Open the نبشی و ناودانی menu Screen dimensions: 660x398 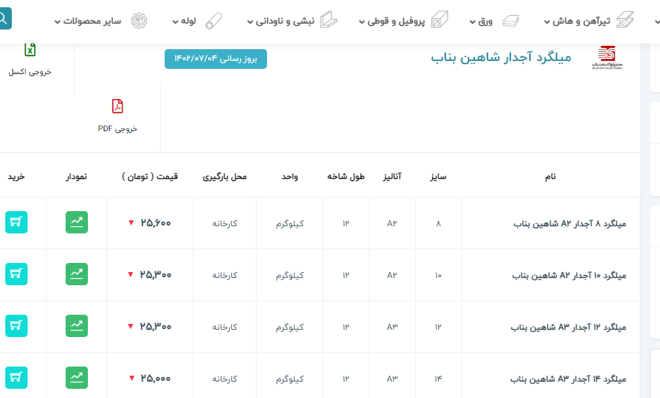click(x=291, y=21)
